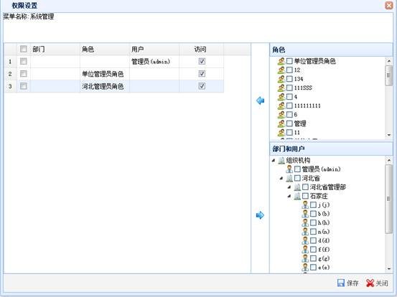397x297 pixels.
Task: Collapse the 组织机构 tree node
Action: tap(274, 161)
